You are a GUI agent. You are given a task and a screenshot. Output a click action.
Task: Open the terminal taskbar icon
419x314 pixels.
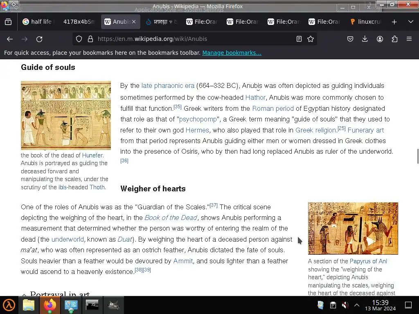[x=92, y=305]
